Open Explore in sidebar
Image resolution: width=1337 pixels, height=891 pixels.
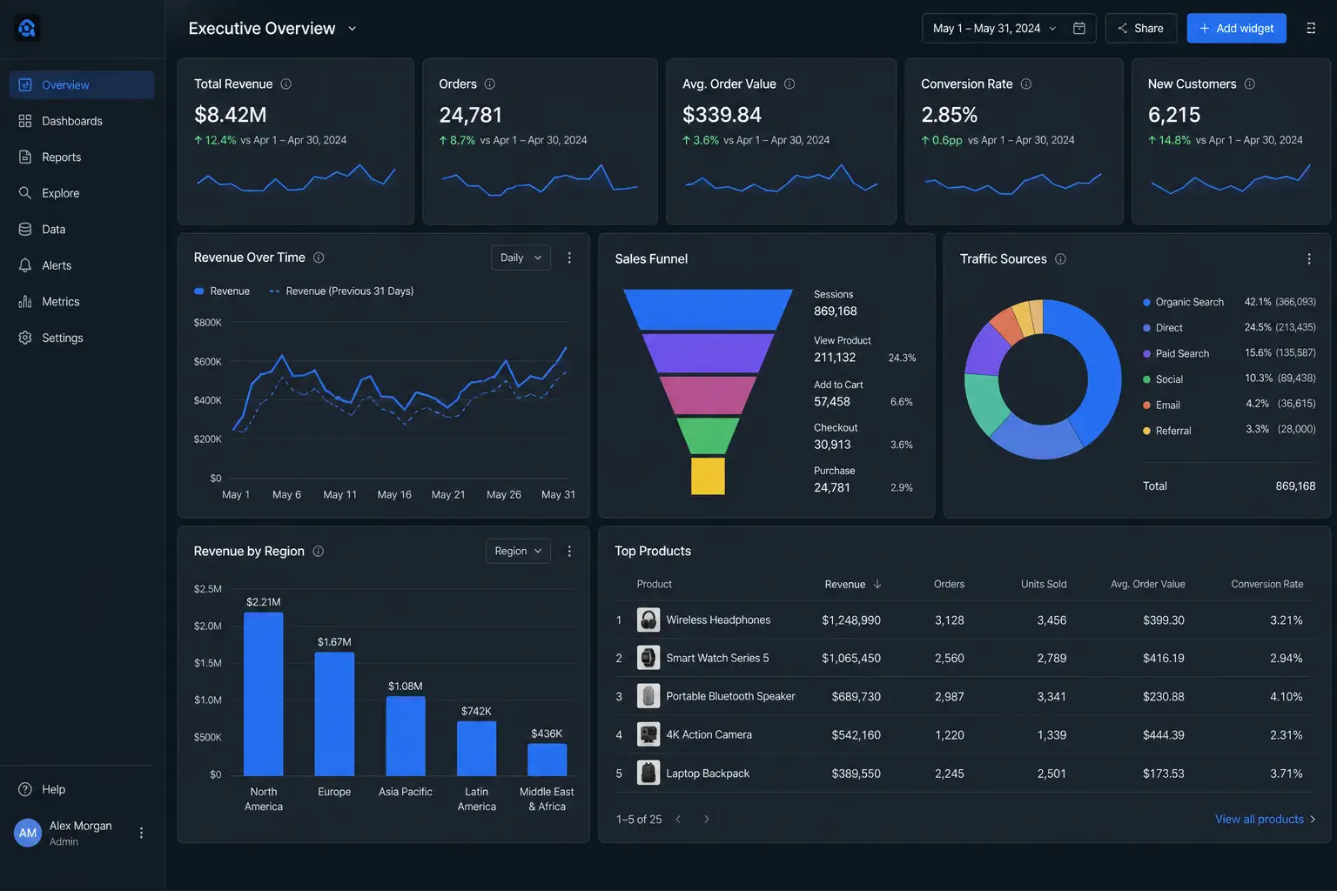pos(82,193)
